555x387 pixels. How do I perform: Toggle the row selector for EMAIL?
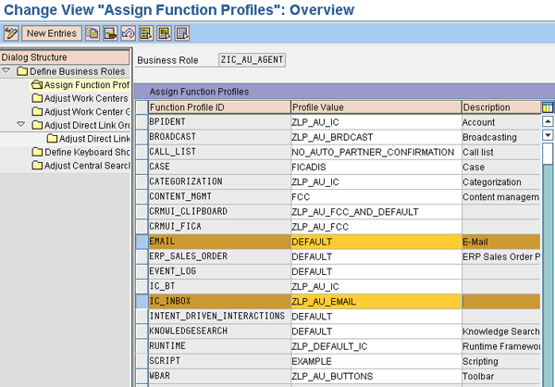click(x=141, y=242)
